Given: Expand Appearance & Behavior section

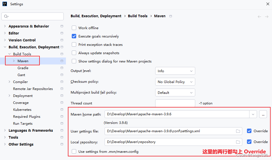Looking at the screenshot, I should pos(5,26).
